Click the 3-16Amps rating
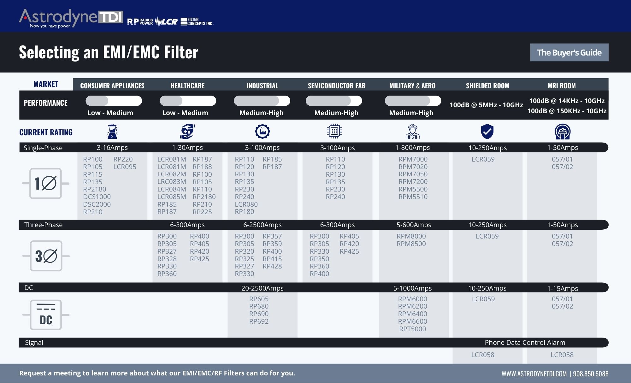 [112, 147]
